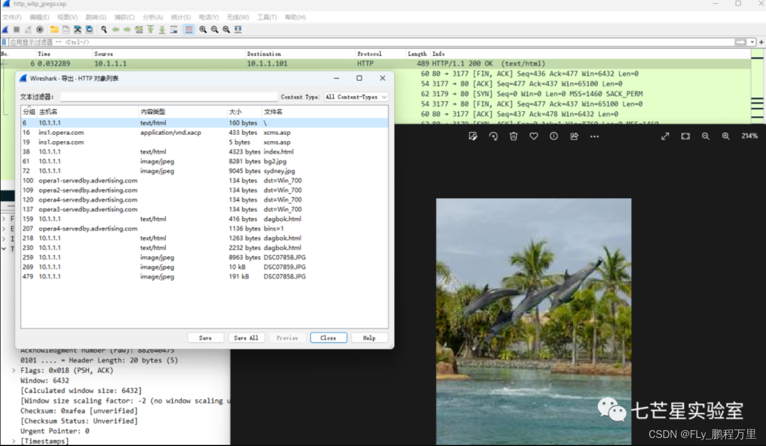Screen dimensions: 766x446
Task: Edit image icon in photo viewer
Action: pos(473,136)
